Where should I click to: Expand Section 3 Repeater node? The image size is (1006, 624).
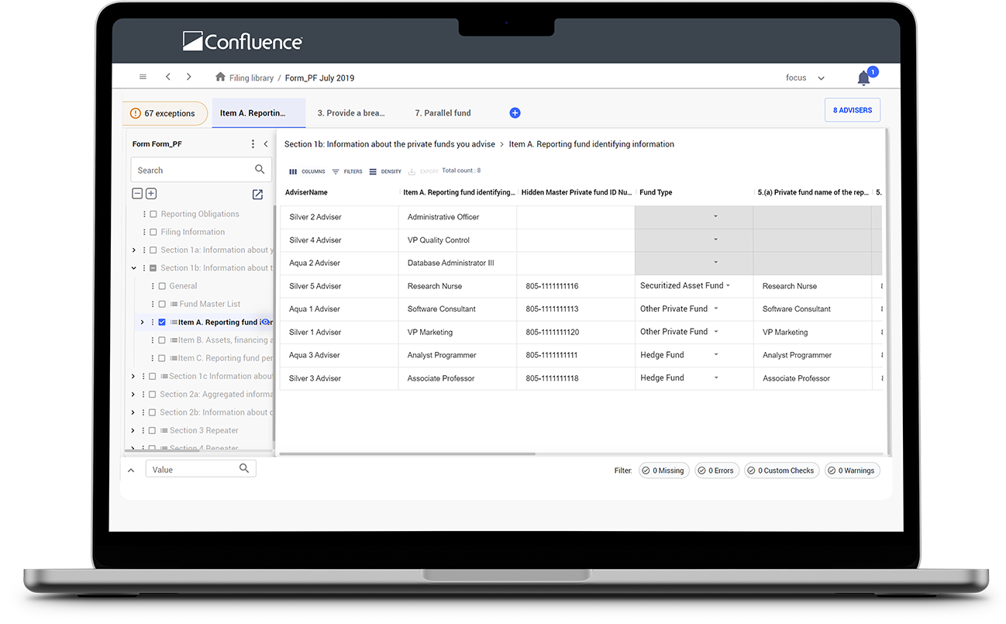[133, 430]
